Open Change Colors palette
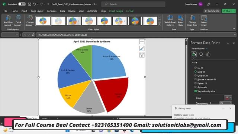The image size is (238, 134). 30,21
